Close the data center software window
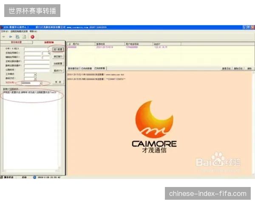Screen dimensions: 255x204 pos(253,27)
